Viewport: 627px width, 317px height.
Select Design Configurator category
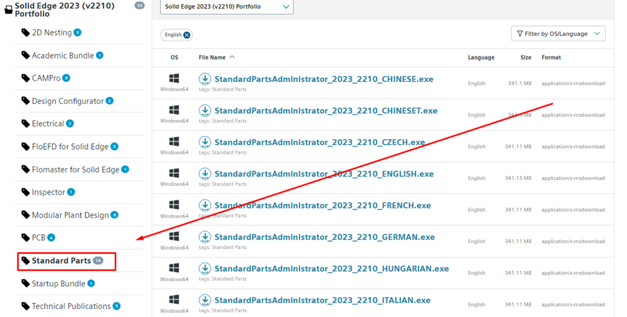click(x=67, y=101)
